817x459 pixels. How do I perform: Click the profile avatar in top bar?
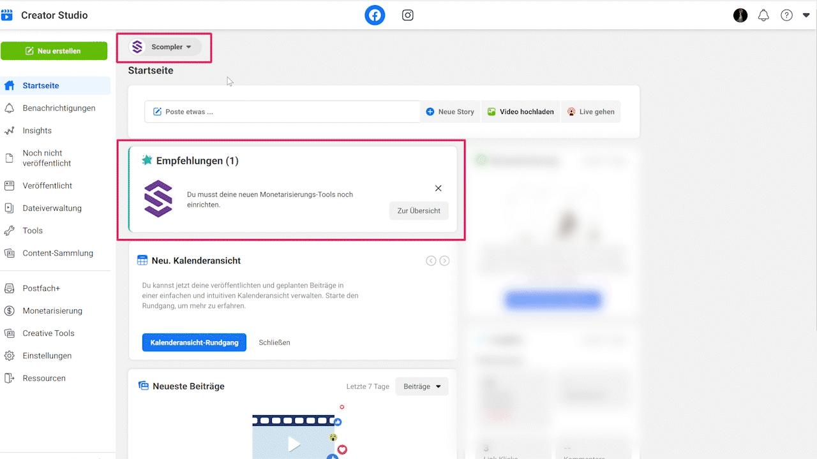740,15
